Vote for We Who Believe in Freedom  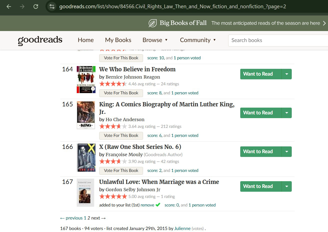(x=121, y=93)
